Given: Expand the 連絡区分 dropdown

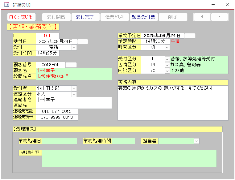Looking at the screenshot, I should click(74, 94).
